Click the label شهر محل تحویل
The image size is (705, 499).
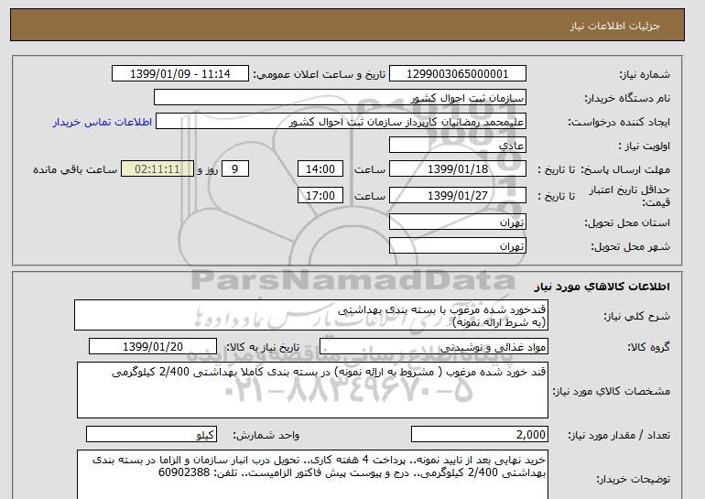630,246
